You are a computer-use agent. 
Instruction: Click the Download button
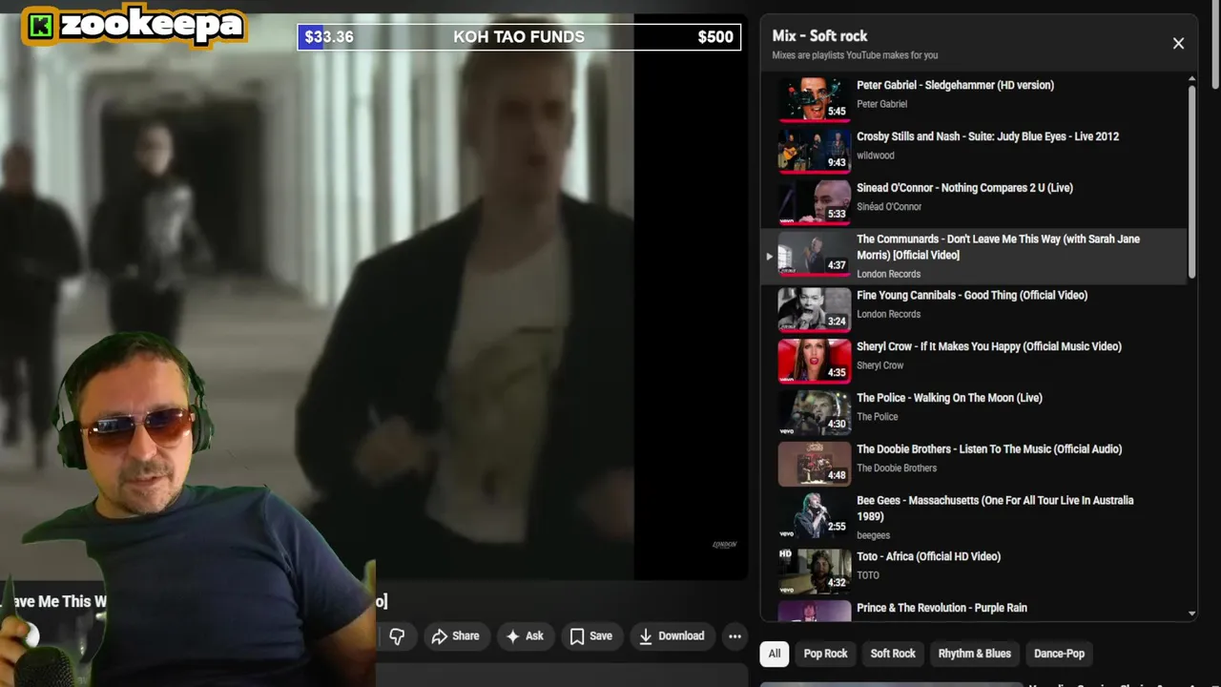coord(672,636)
